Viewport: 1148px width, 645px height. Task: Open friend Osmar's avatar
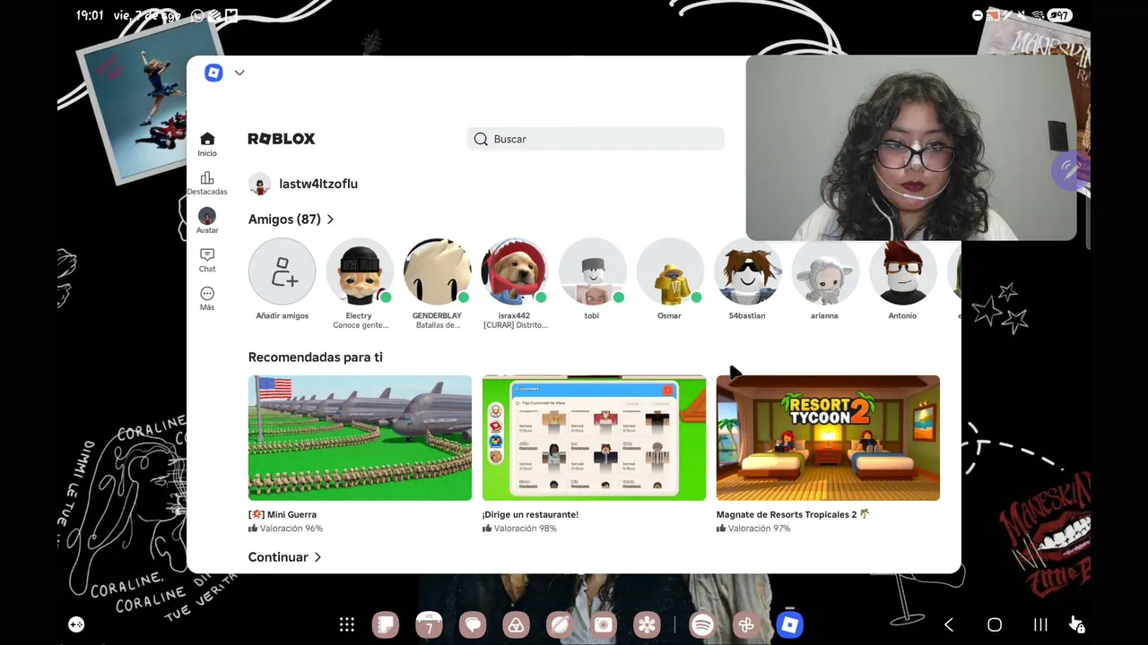point(670,272)
